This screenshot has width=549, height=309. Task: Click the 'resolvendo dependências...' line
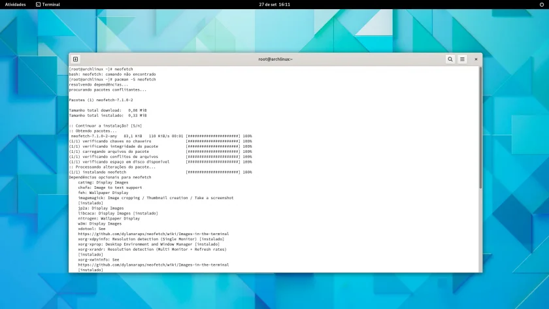click(x=99, y=85)
